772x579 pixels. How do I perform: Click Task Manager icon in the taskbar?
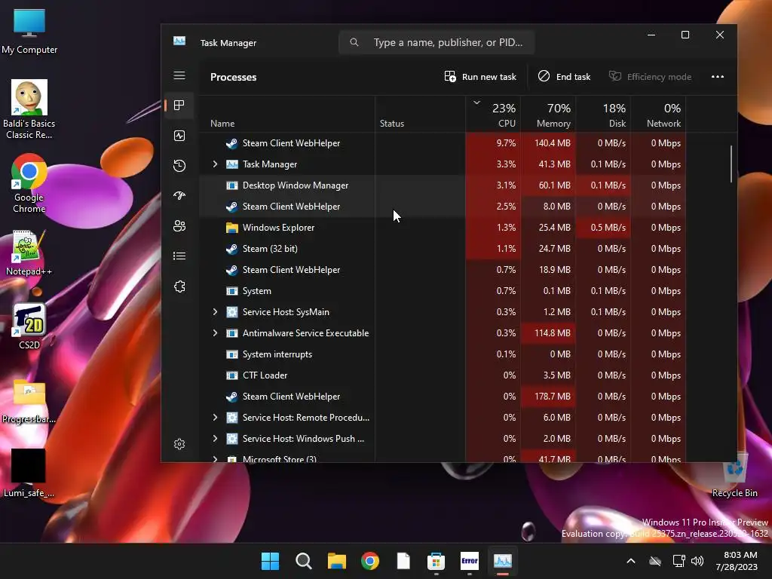pyautogui.click(x=503, y=561)
